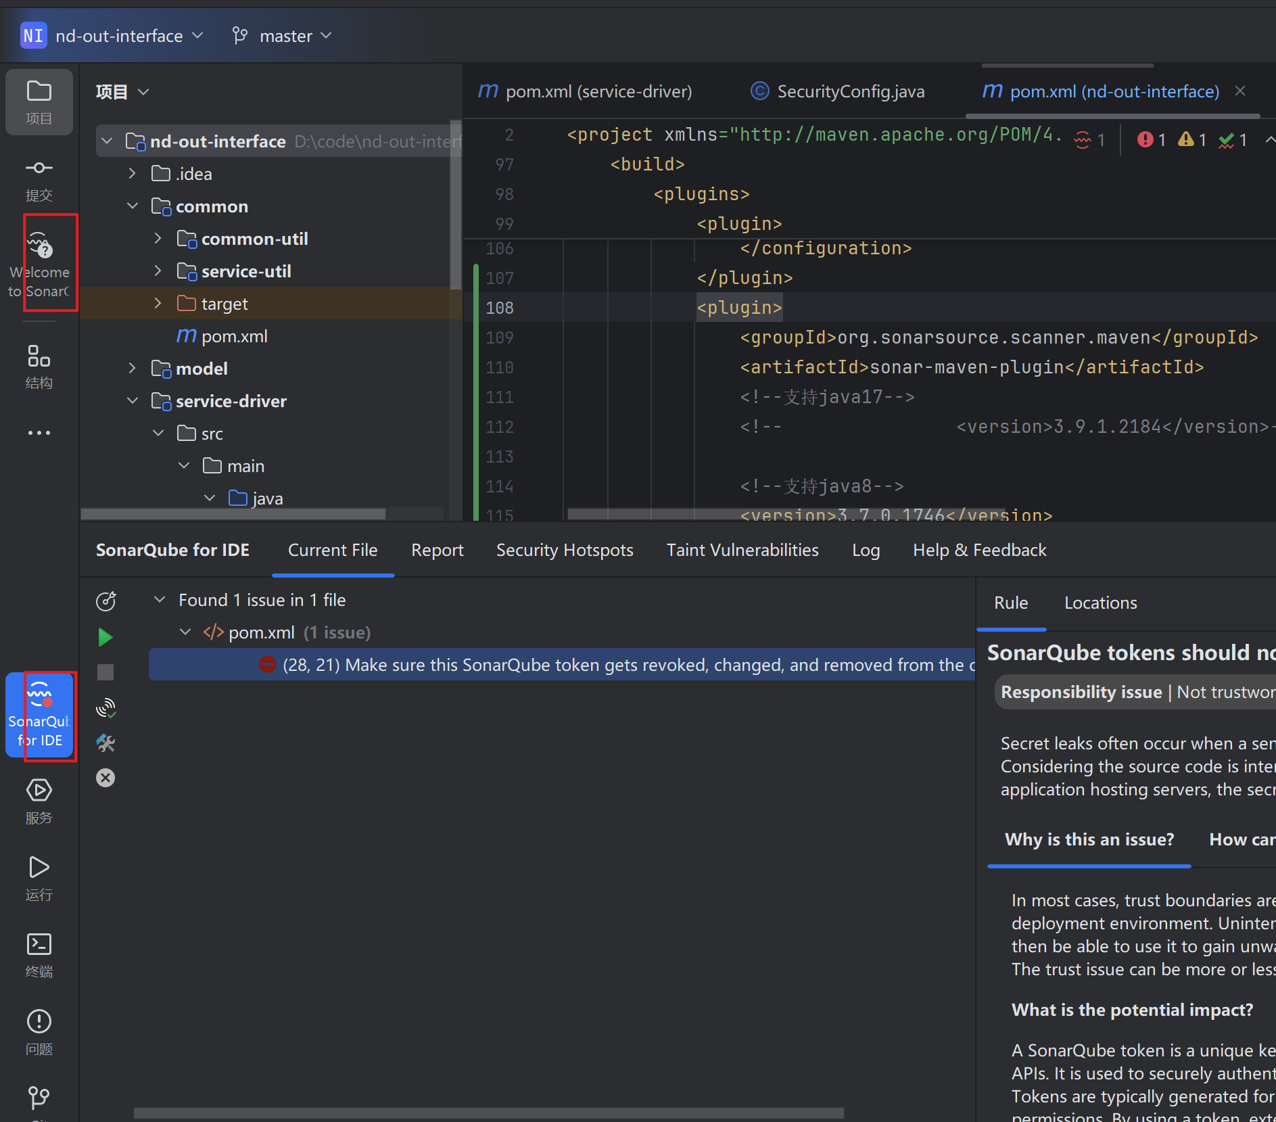Open the 项目 project tool window

(x=39, y=101)
